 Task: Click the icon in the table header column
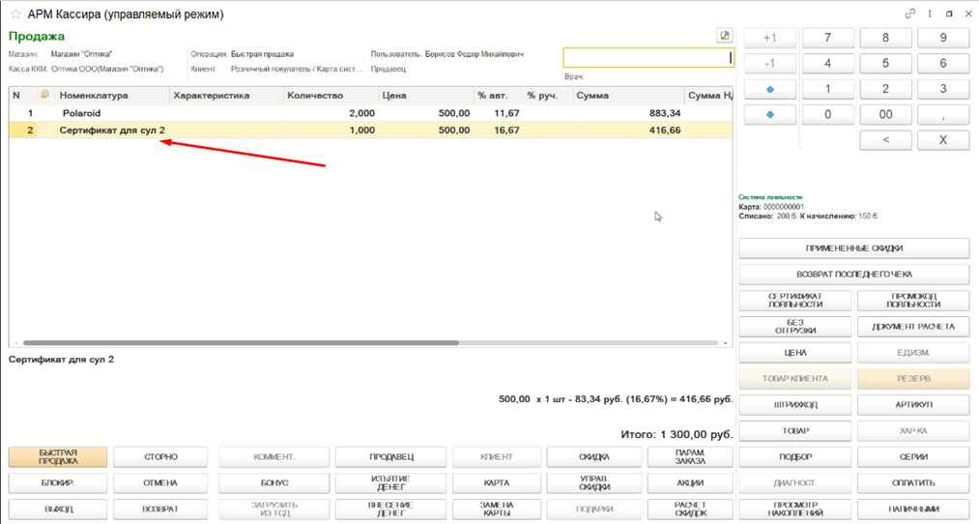[45, 95]
